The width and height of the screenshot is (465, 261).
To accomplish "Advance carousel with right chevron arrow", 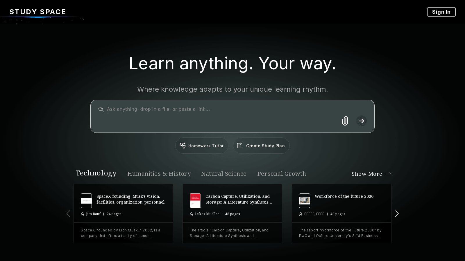I will coord(397,214).
